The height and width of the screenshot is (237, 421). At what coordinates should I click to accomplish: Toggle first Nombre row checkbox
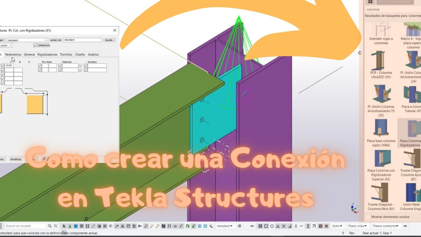(86, 66)
